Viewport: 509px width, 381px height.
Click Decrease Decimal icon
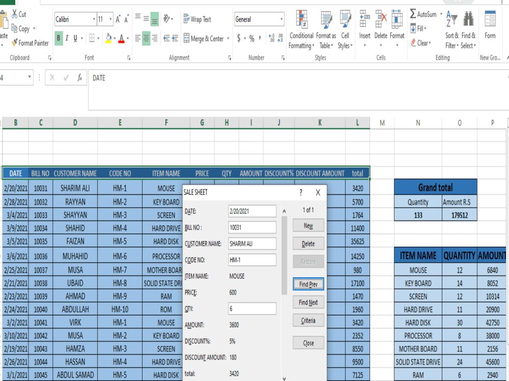point(280,38)
